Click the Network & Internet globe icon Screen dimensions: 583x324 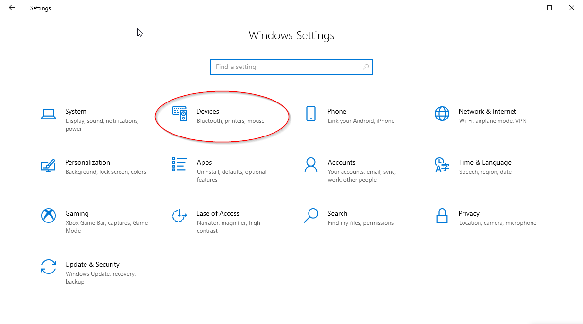click(x=442, y=114)
